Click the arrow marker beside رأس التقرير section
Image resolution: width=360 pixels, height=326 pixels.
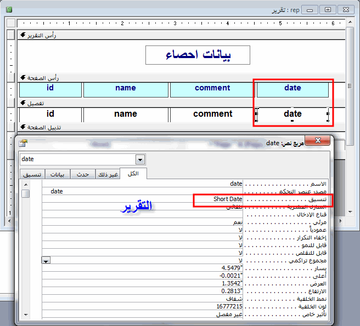coord(22,35)
